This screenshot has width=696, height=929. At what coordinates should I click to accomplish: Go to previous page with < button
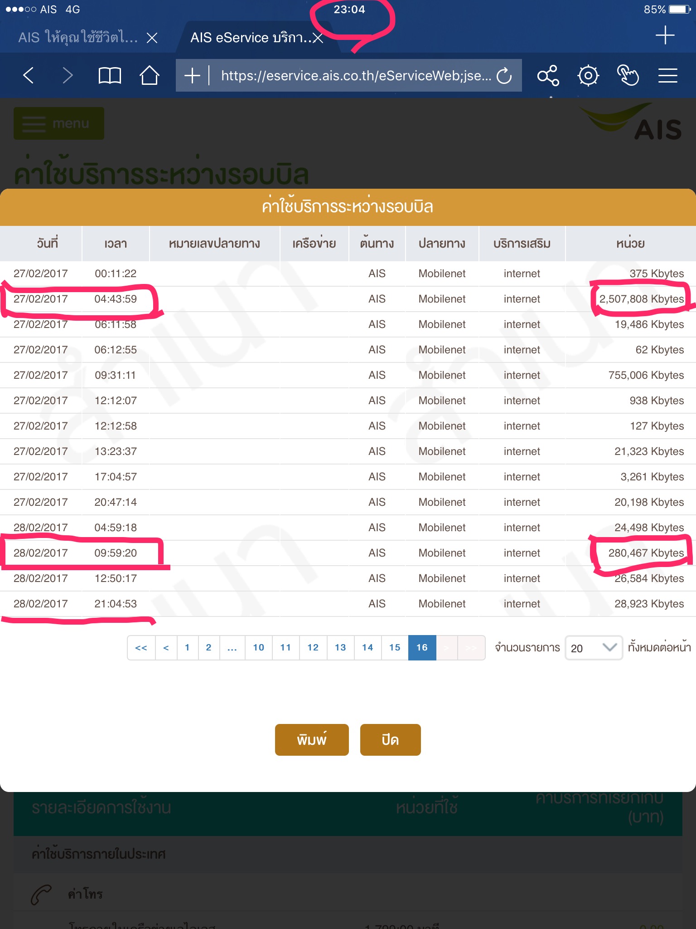[x=166, y=648]
